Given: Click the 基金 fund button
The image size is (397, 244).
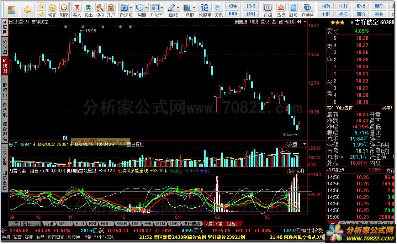Looking at the screenshot, I should point(379,14).
